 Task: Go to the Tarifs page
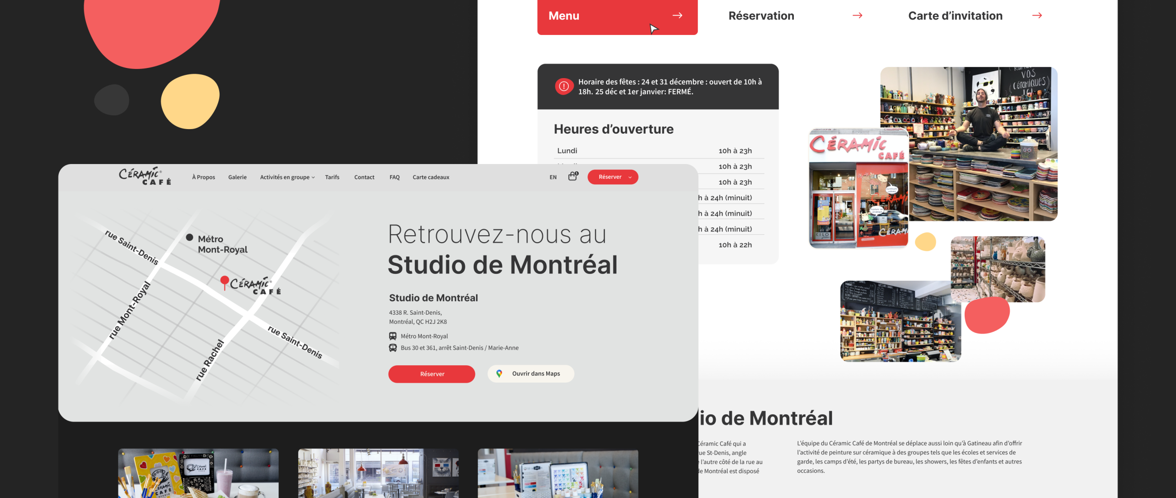pyautogui.click(x=332, y=177)
